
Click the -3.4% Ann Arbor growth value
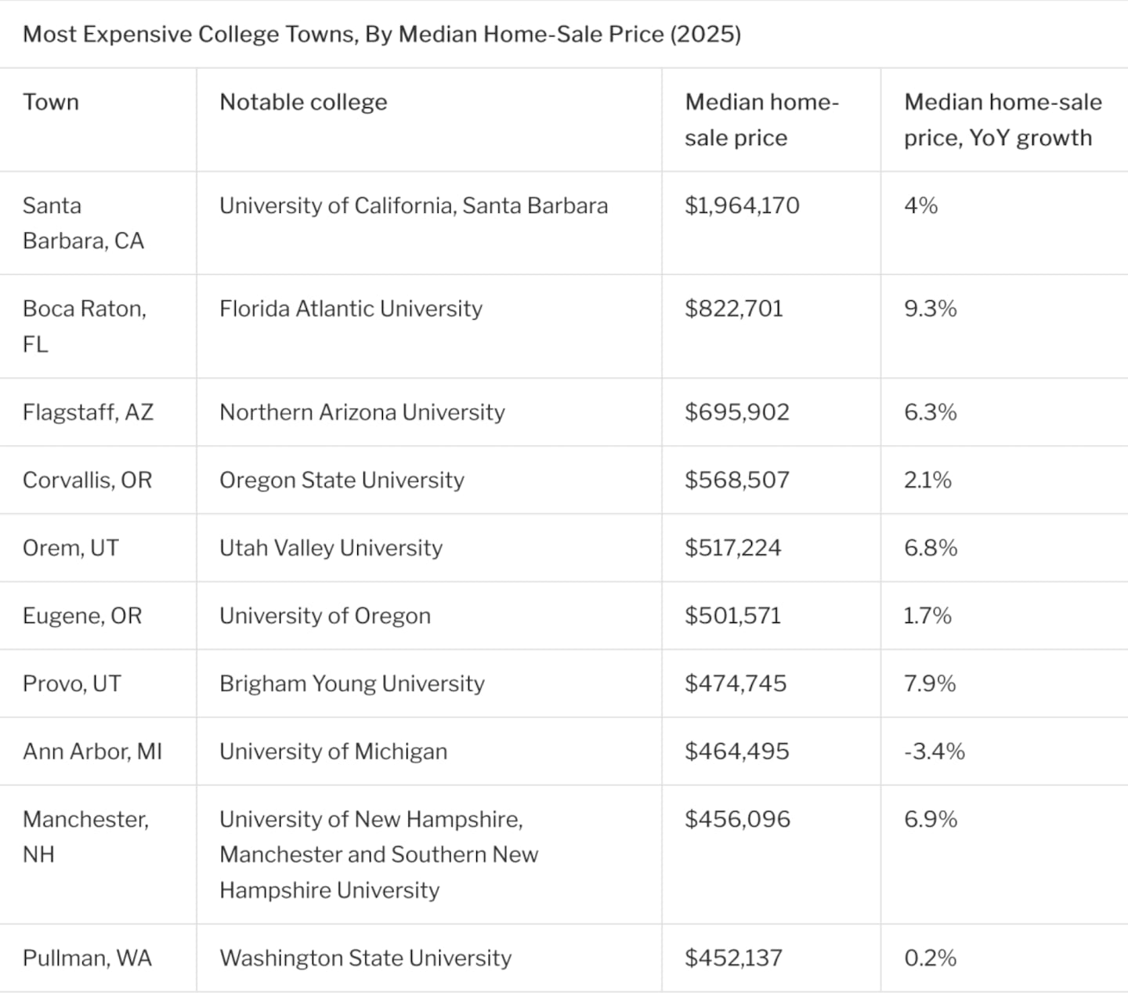coord(934,752)
